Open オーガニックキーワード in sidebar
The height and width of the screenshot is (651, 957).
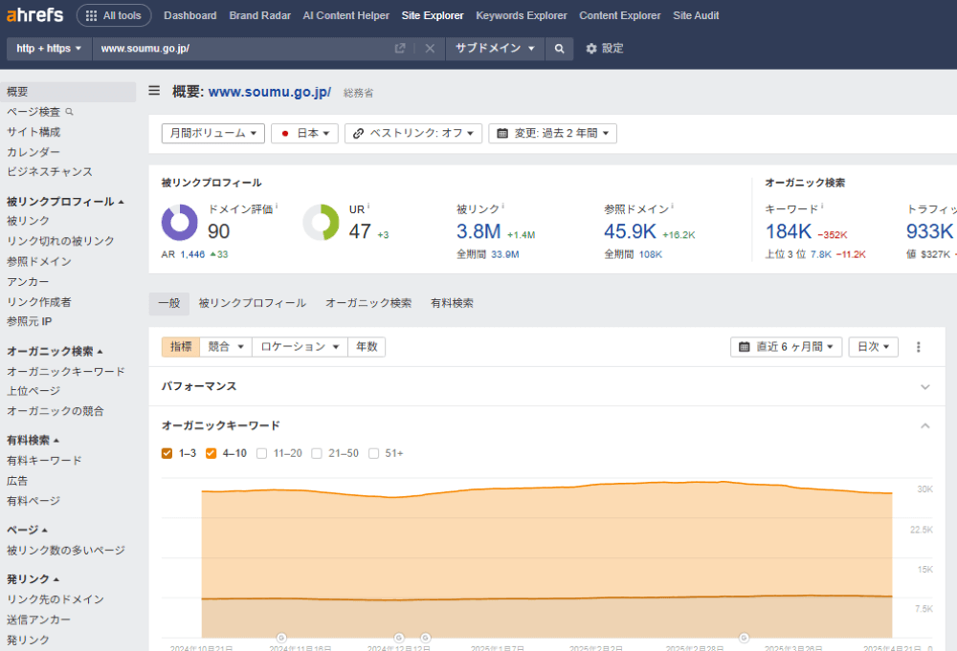(x=66, y=371)
